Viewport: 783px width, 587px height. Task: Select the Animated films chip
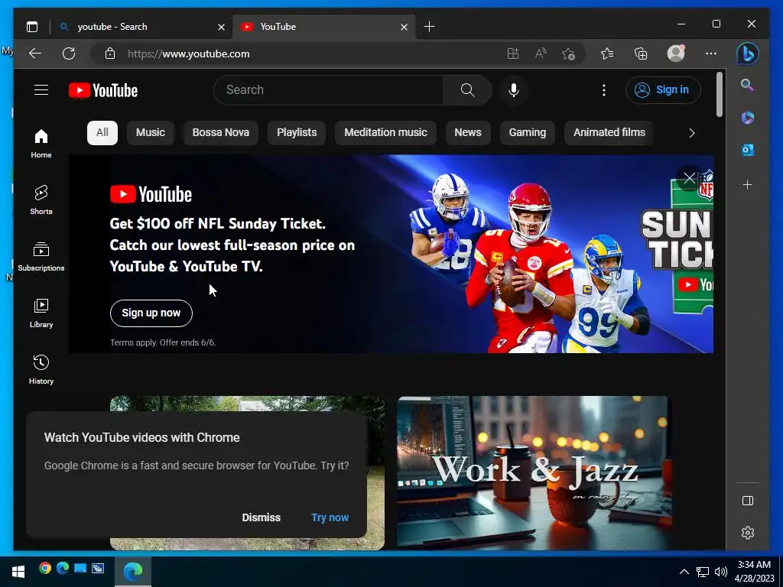609,133
